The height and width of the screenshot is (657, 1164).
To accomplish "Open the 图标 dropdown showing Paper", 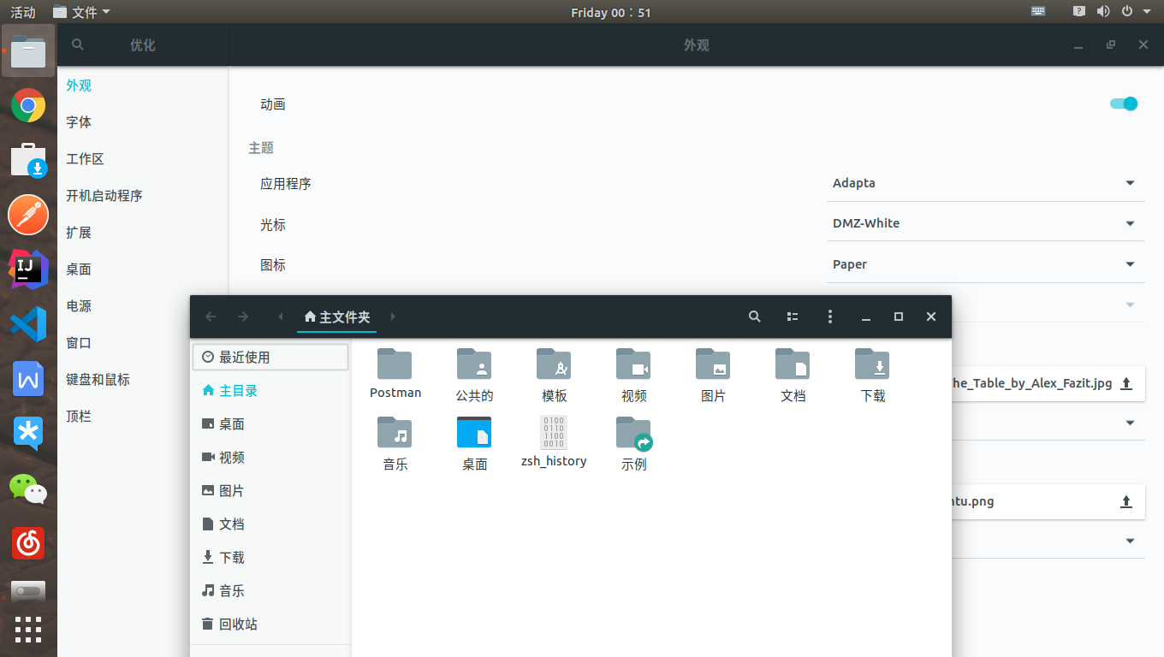I will coord(985,264).
